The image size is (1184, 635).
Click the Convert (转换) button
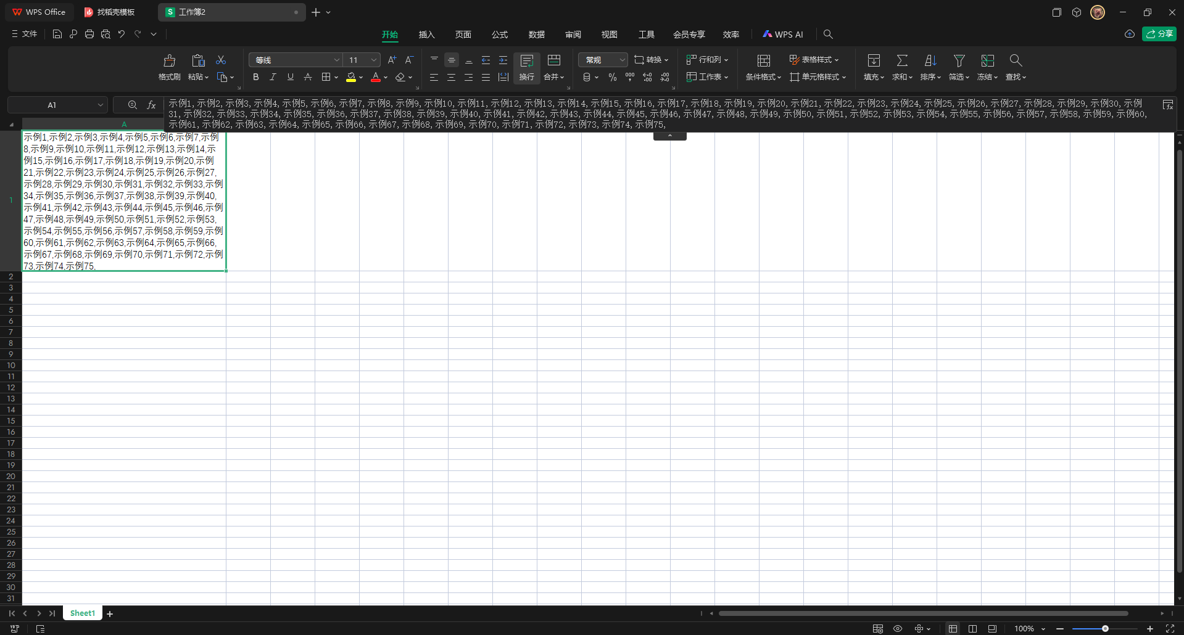tap(652, 60)
